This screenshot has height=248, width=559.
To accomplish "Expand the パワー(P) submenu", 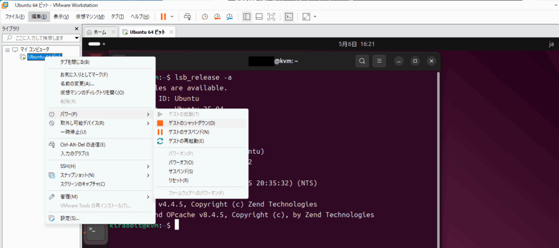I will 100,114.
